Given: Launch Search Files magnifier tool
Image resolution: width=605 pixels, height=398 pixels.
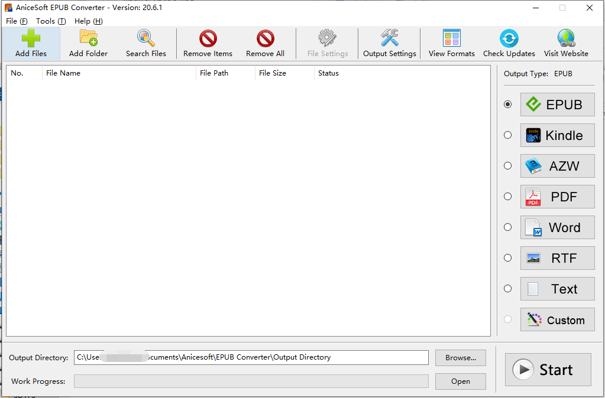Looking at the screenshot, I should click(x=146, y=38).
